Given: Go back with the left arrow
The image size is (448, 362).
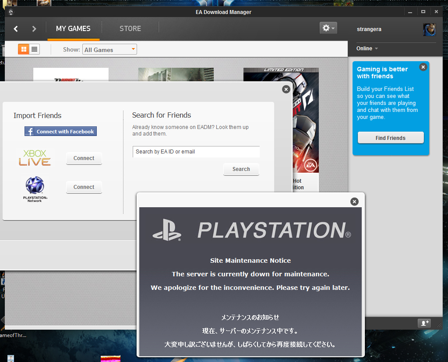Looking at the screenshot, I should pos(16,29).
